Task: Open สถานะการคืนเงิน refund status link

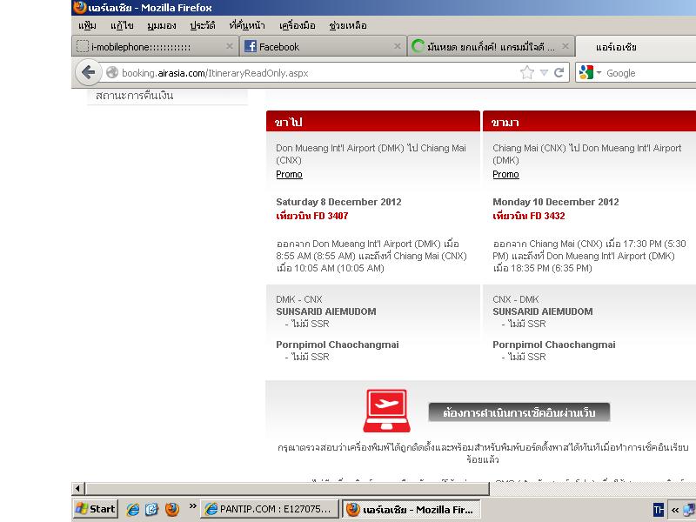Action: 135,95
